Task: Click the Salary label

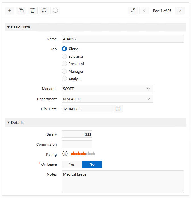Action: [52, 134]
